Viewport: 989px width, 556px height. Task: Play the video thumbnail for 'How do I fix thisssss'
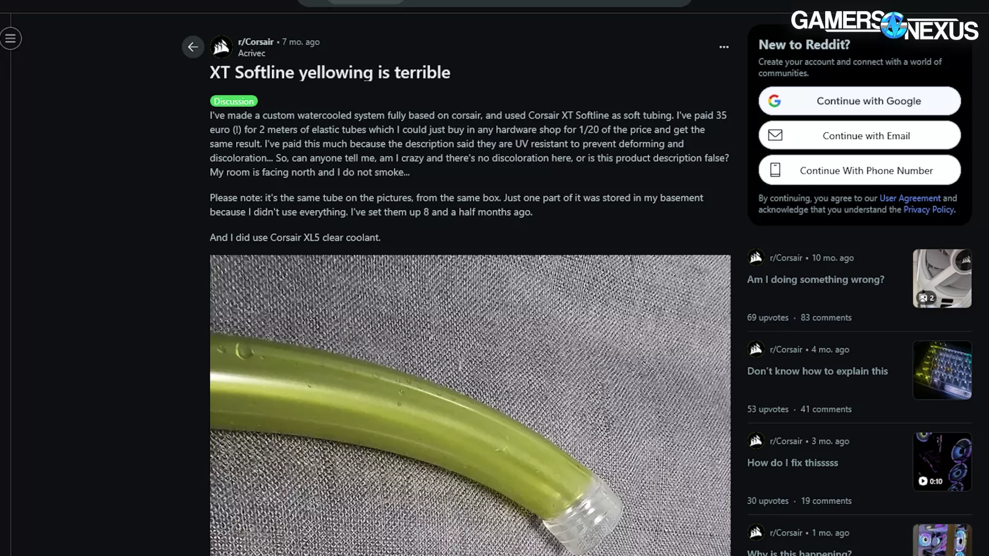tap(942, 461)
